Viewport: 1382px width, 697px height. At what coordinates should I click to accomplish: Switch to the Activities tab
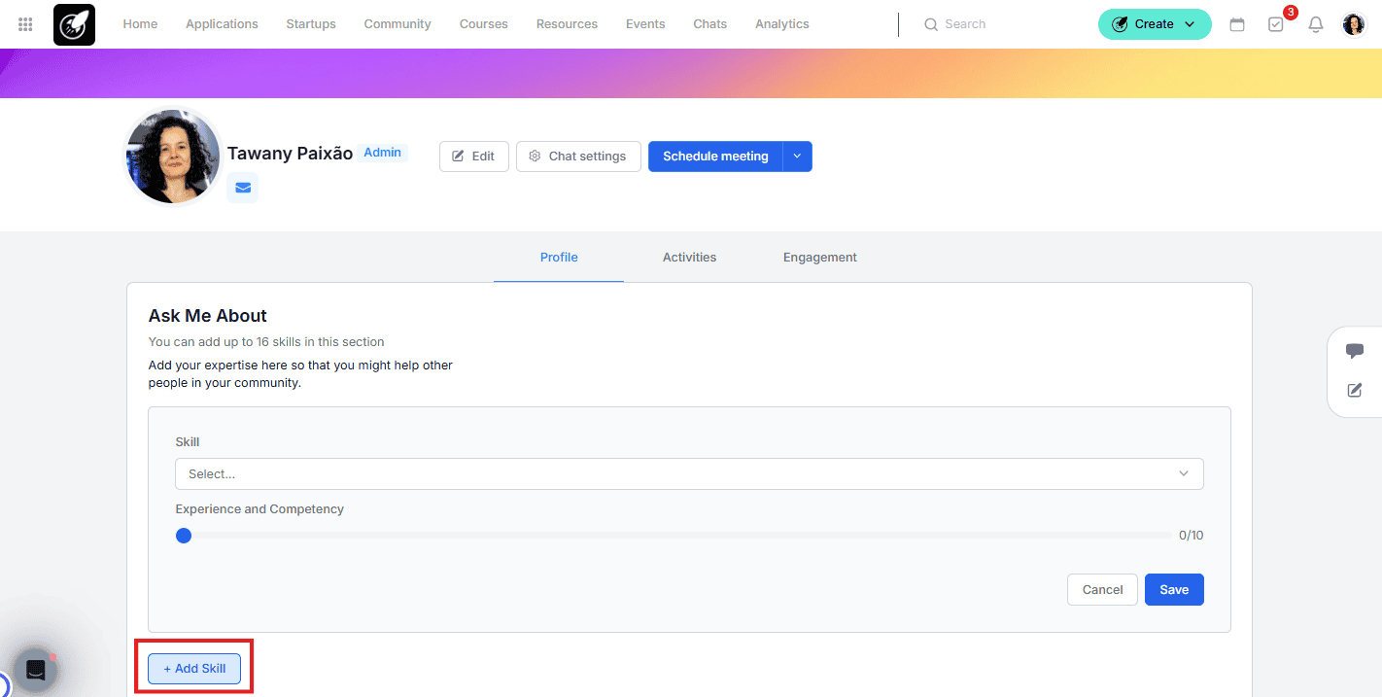pos(689,258)
